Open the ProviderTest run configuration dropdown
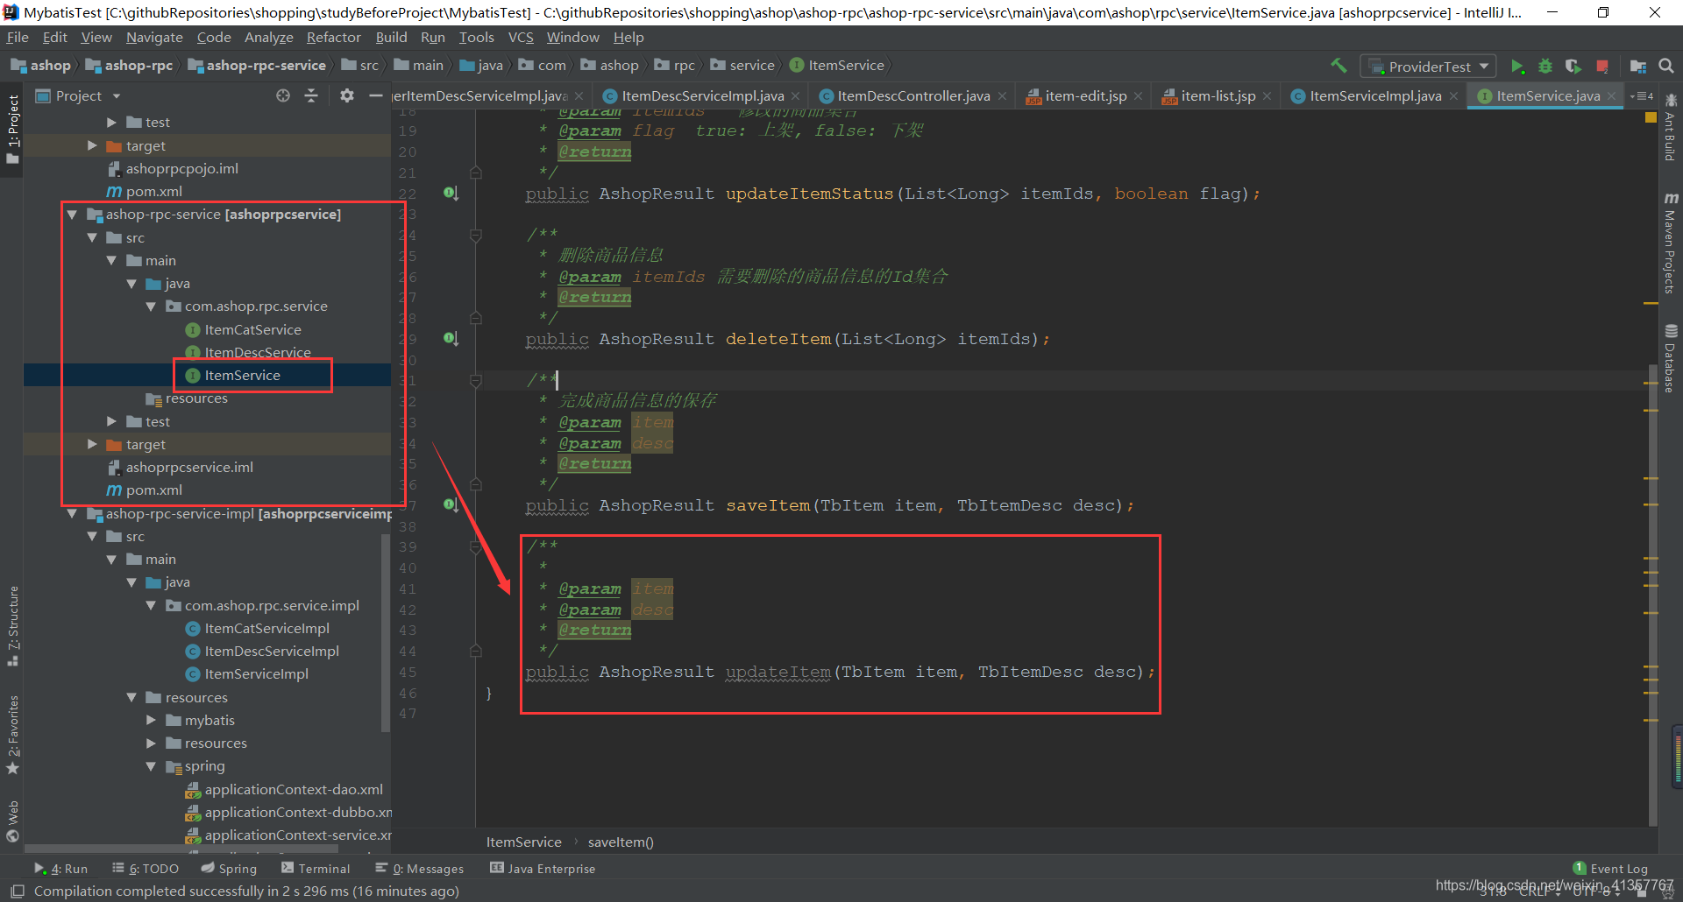This screenshot has width=1683, height=902. [x=1429, y=67]
